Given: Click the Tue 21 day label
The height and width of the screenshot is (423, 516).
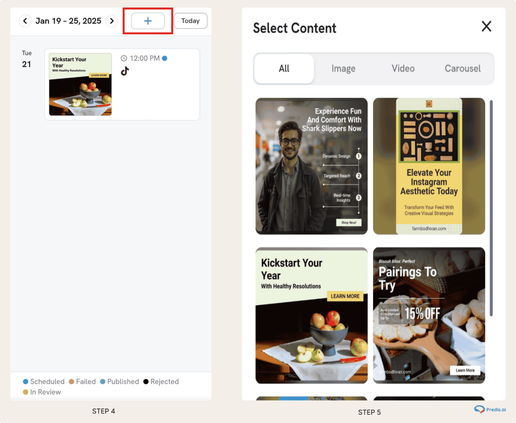Looking at the screenshot, I should (x=27, y=59).
